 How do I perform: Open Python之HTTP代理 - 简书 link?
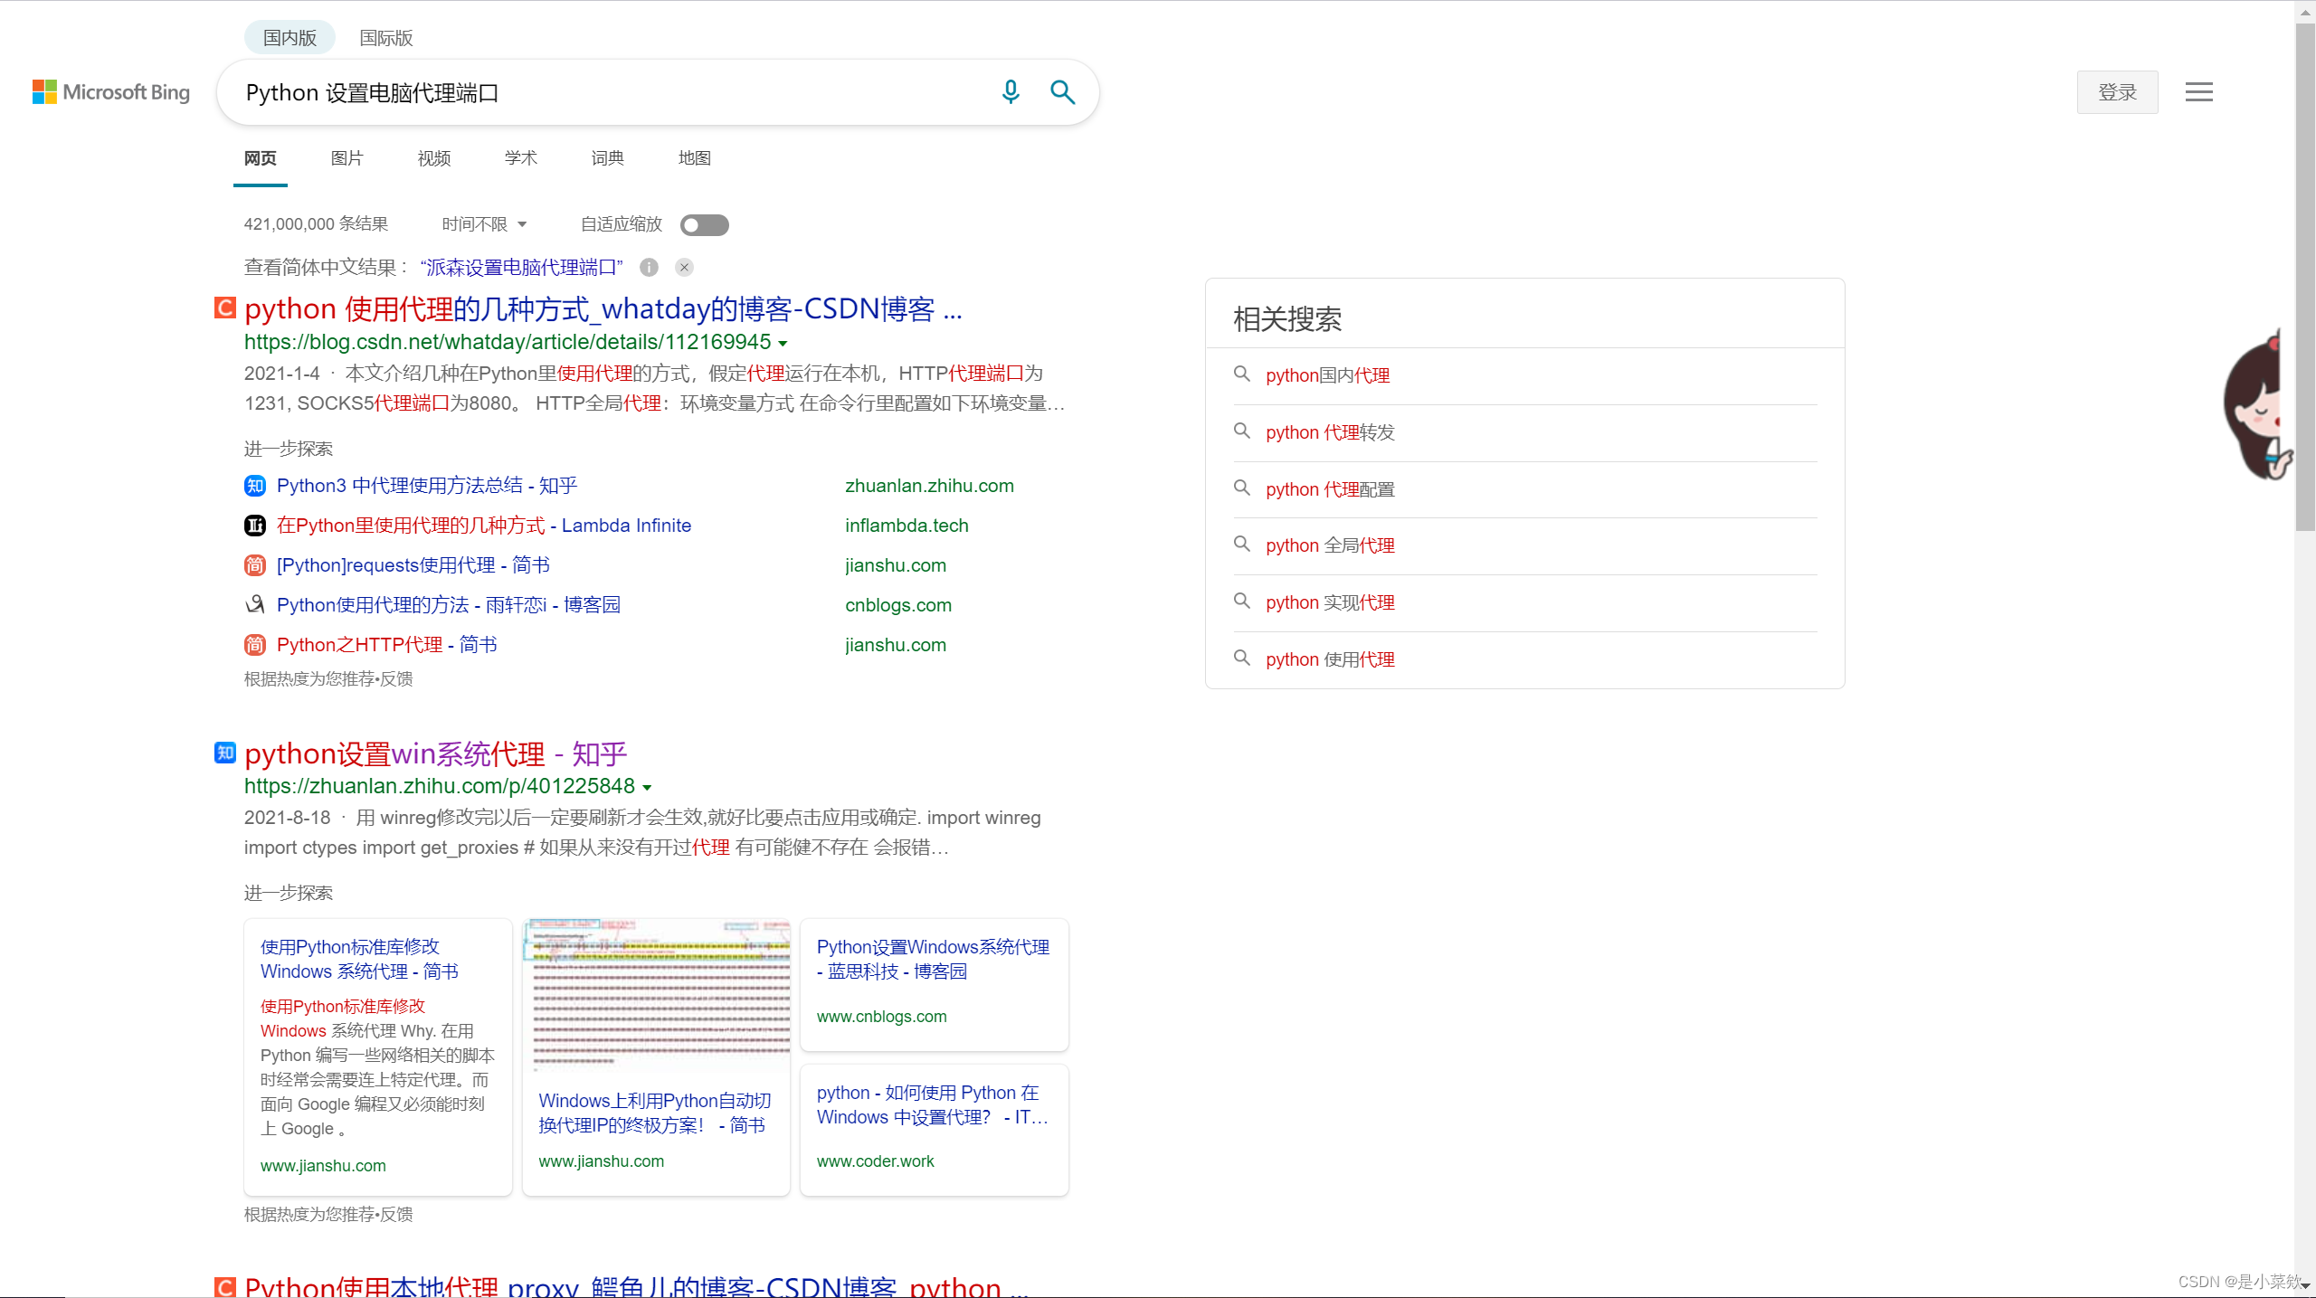click(387, 645)
